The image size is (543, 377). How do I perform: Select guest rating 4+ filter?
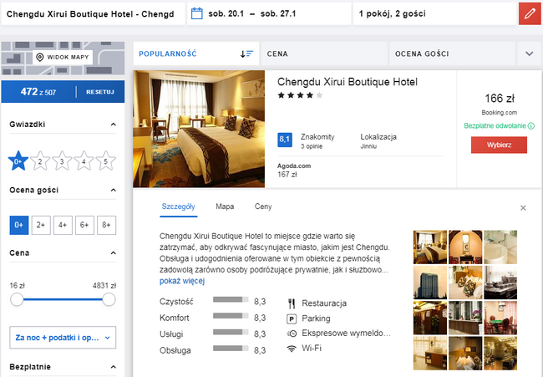tap(63, 224)
